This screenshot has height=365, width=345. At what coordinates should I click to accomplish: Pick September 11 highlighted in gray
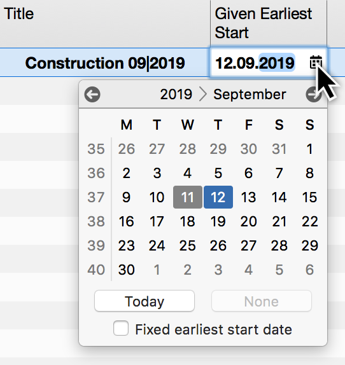188,197
